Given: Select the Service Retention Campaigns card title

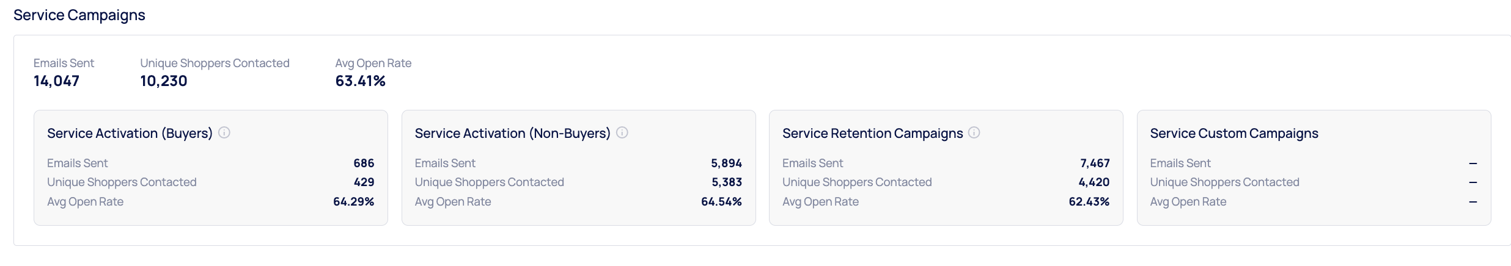Looking at the screenshot, I should 872,134.
